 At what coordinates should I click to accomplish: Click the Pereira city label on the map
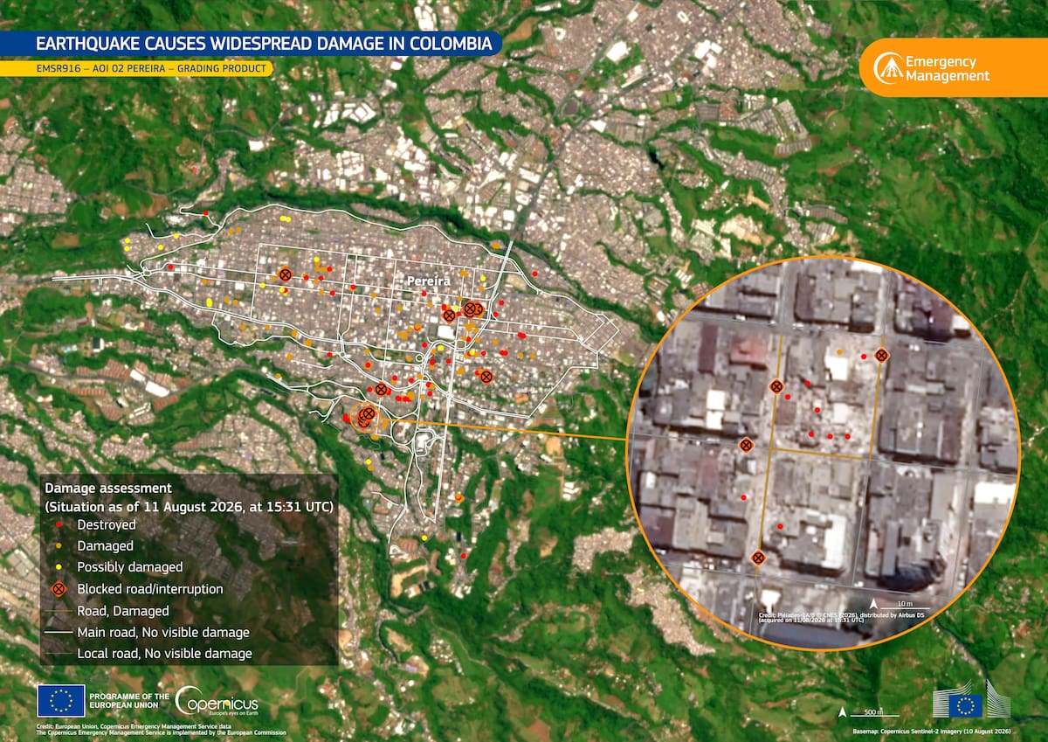(x=428, y=281)
